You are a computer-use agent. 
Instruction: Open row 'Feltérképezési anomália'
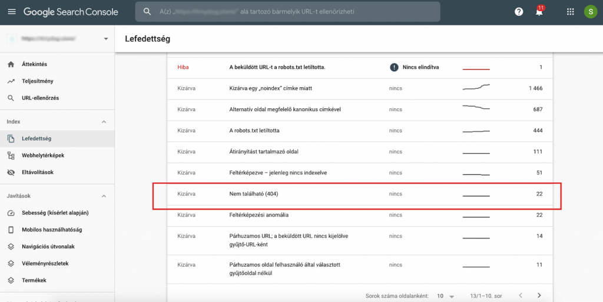pyautogui.click(x=360, y=215)
